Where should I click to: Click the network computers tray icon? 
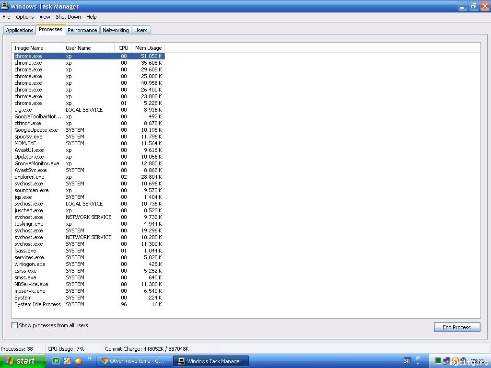446,361
